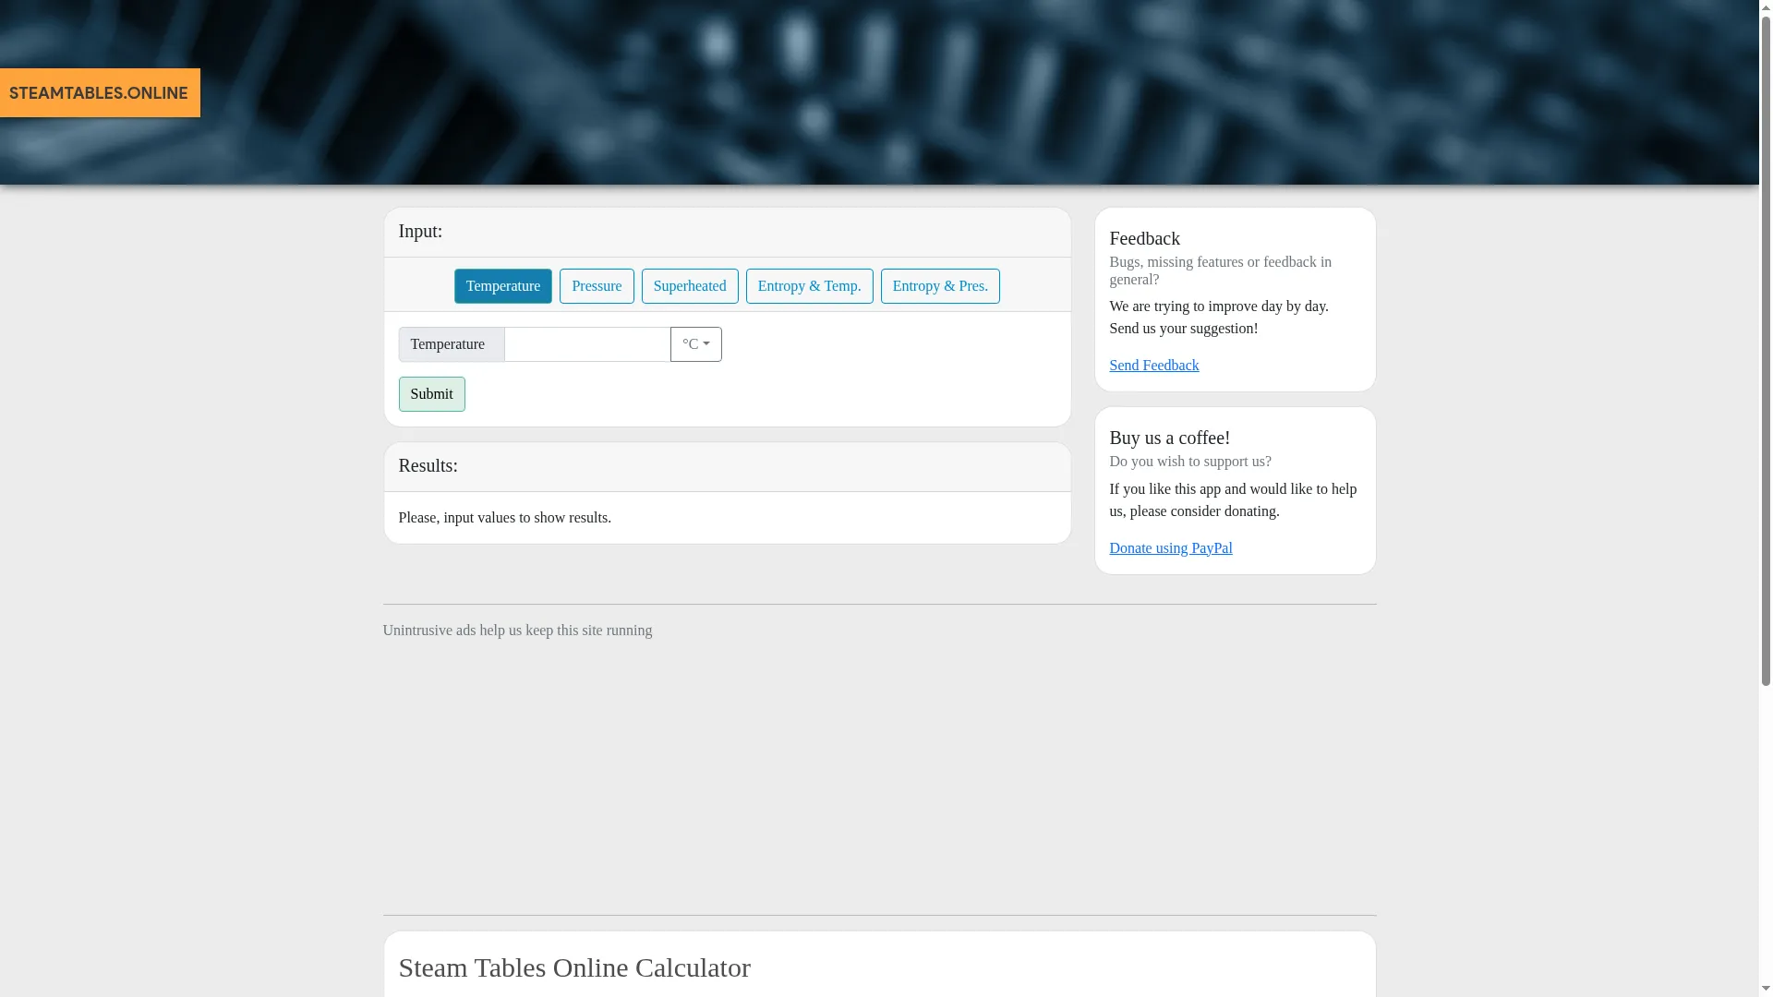Click the 'Results:' panel header
This screenshot has width=1773, height=997.
[x=727, y=466]
